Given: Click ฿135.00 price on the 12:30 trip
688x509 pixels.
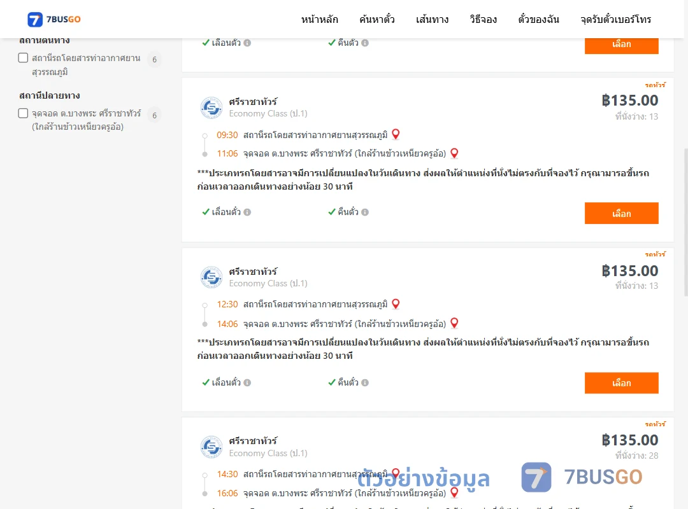Looking at the screenshot, I should pos(629,271).
